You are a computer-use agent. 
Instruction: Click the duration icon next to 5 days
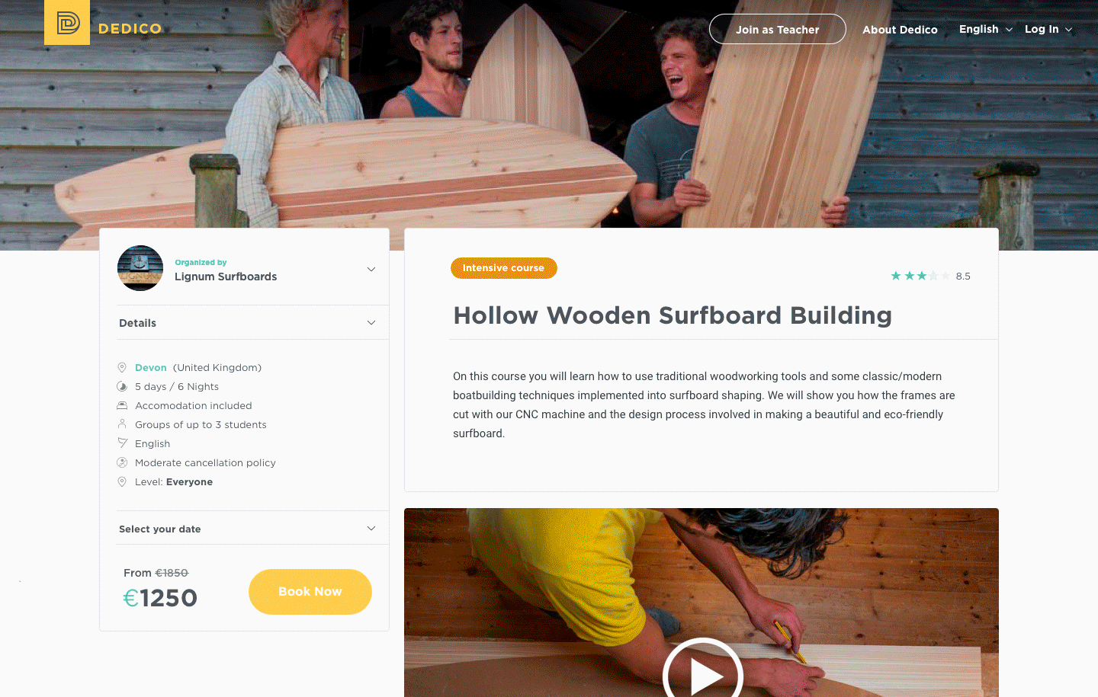click(x=122, y=386)
